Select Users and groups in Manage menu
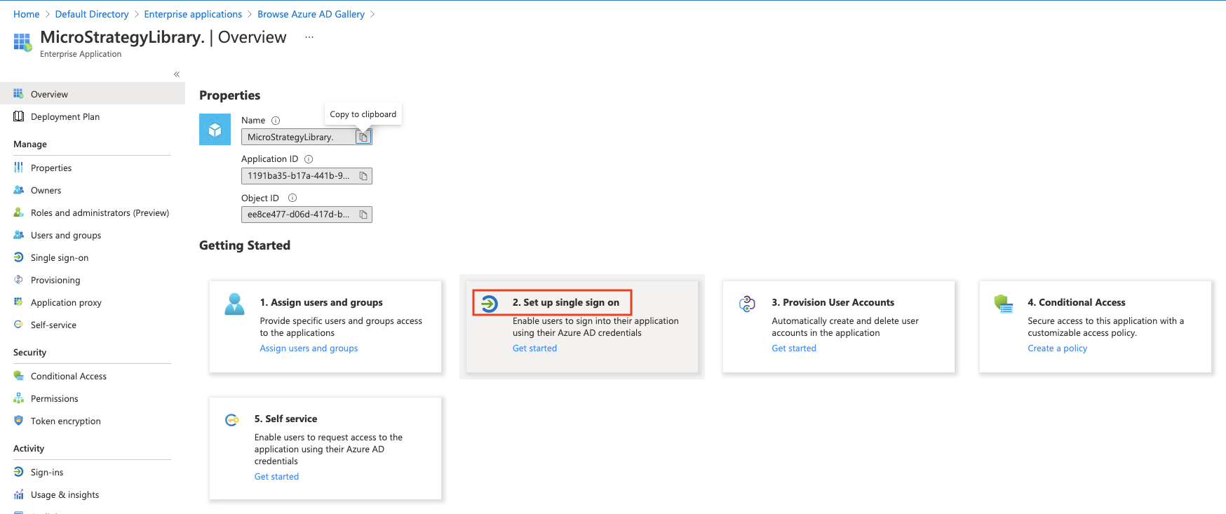Image resolution: width=1226 pixels, height=514 pixels. 66,236
